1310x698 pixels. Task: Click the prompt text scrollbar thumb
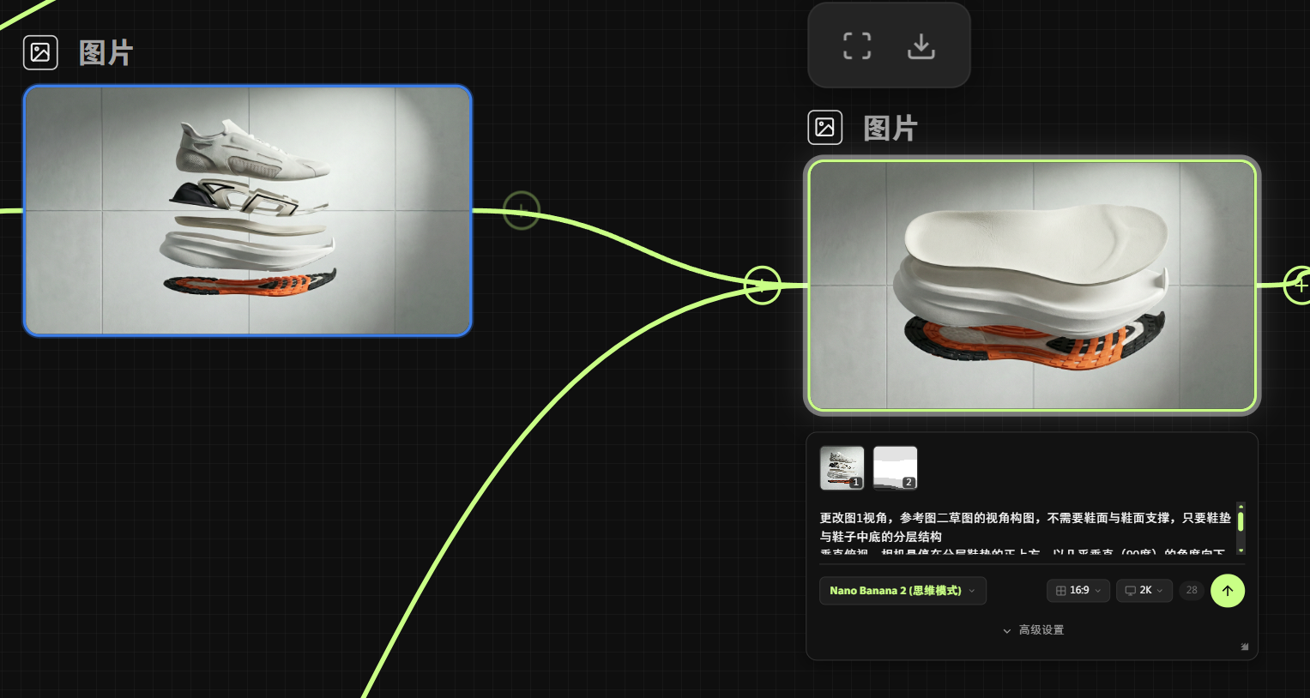click(x=1241, y=521)
